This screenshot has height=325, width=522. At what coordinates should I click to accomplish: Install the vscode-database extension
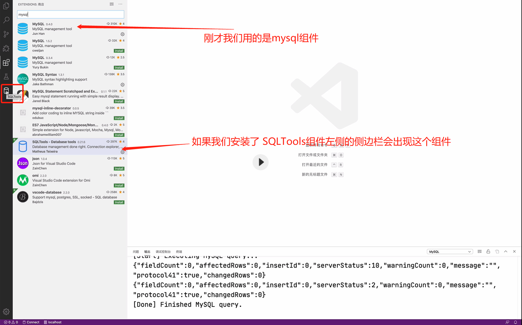click(119, 202)
